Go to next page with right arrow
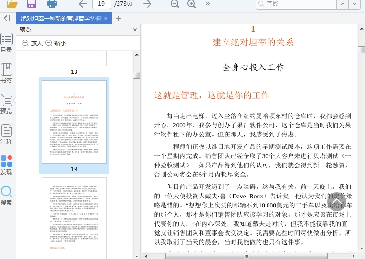Image resolution: width=365 pixels, height=259 pixels. [148, 4]
